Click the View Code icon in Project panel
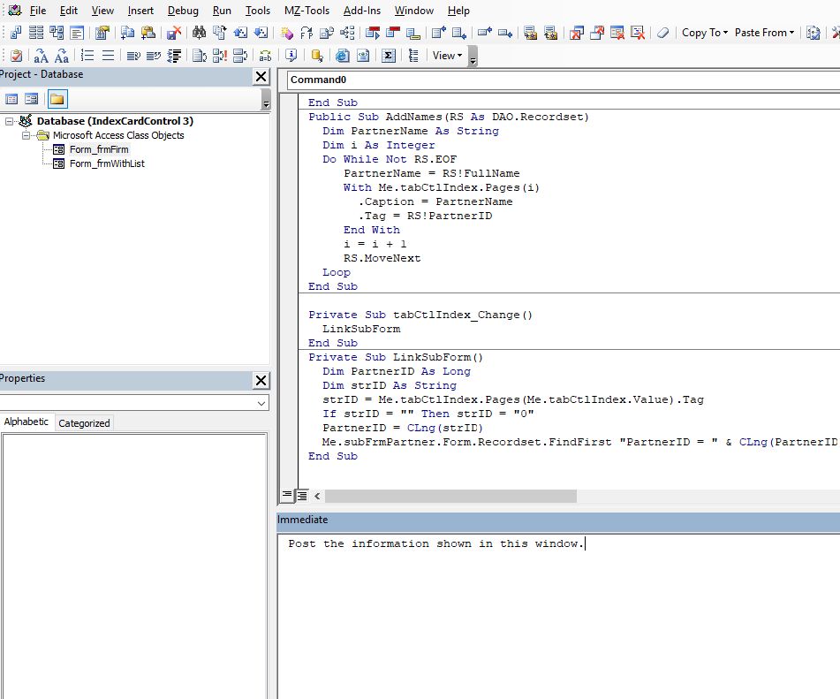 tap(12, 99)
